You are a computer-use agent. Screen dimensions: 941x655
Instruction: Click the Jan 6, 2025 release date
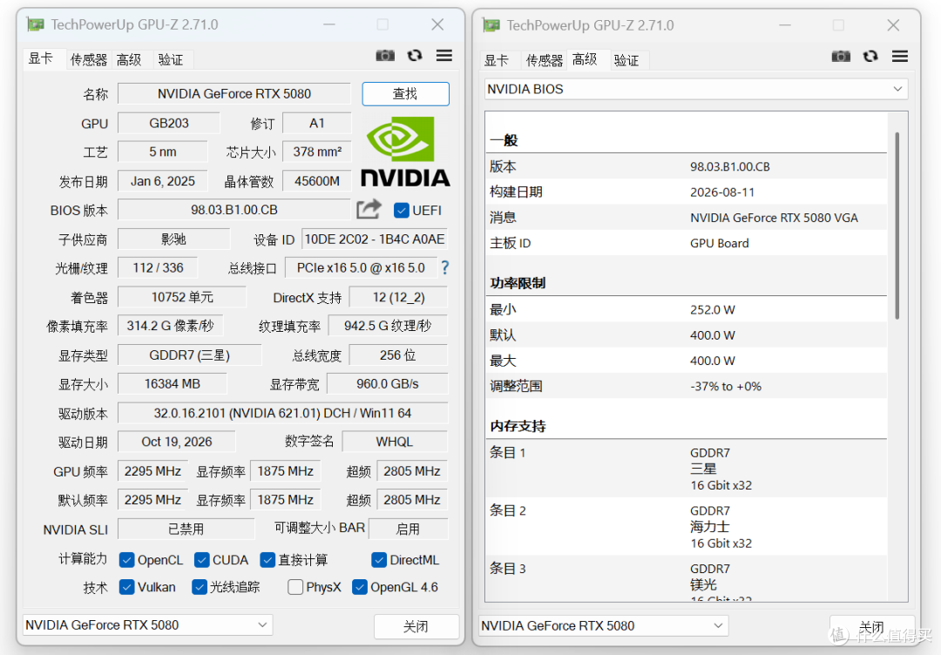click(163, 180)
